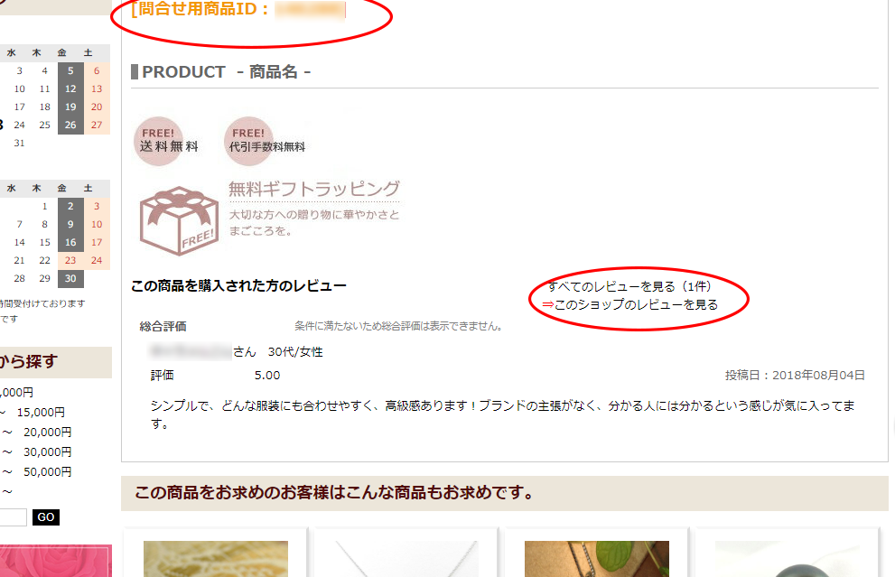The height and width of the screenshot is (577, 895).
Task: Click the dark pearl recommended product thumbnail
Action: 788,559
